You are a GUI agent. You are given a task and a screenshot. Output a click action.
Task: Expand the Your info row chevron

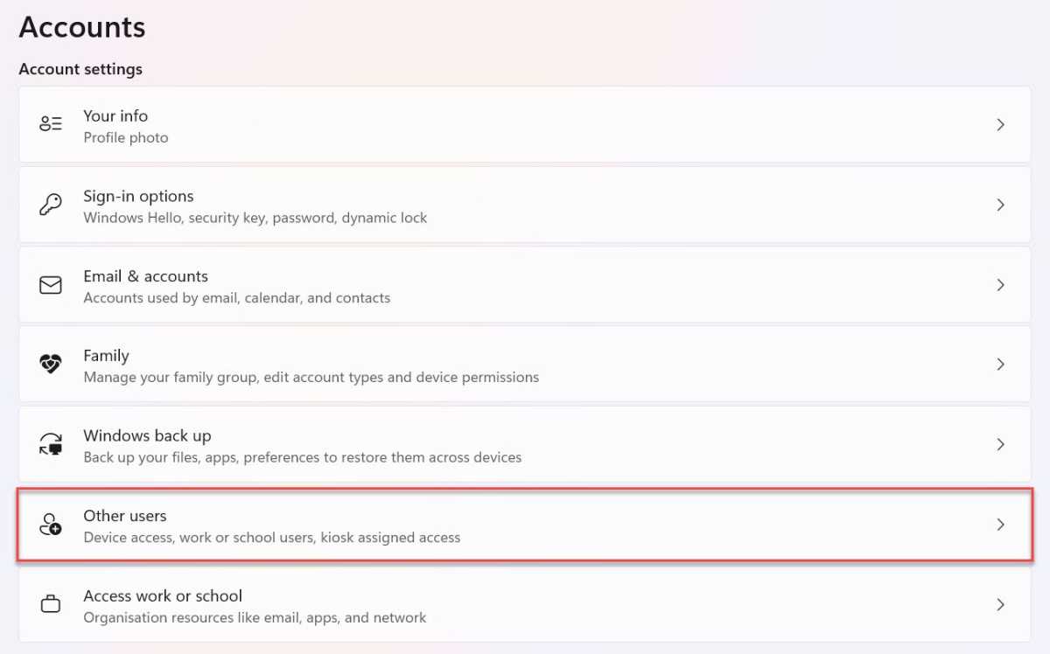tap(1001, 125)
